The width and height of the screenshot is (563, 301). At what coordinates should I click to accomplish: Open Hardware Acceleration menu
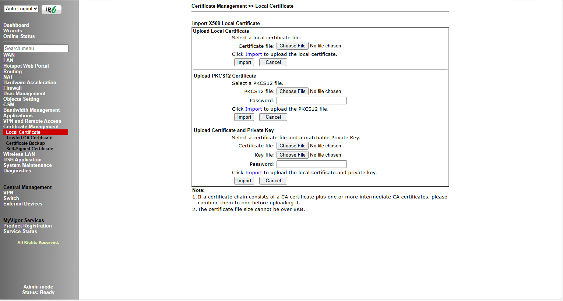tap(30, 82)
